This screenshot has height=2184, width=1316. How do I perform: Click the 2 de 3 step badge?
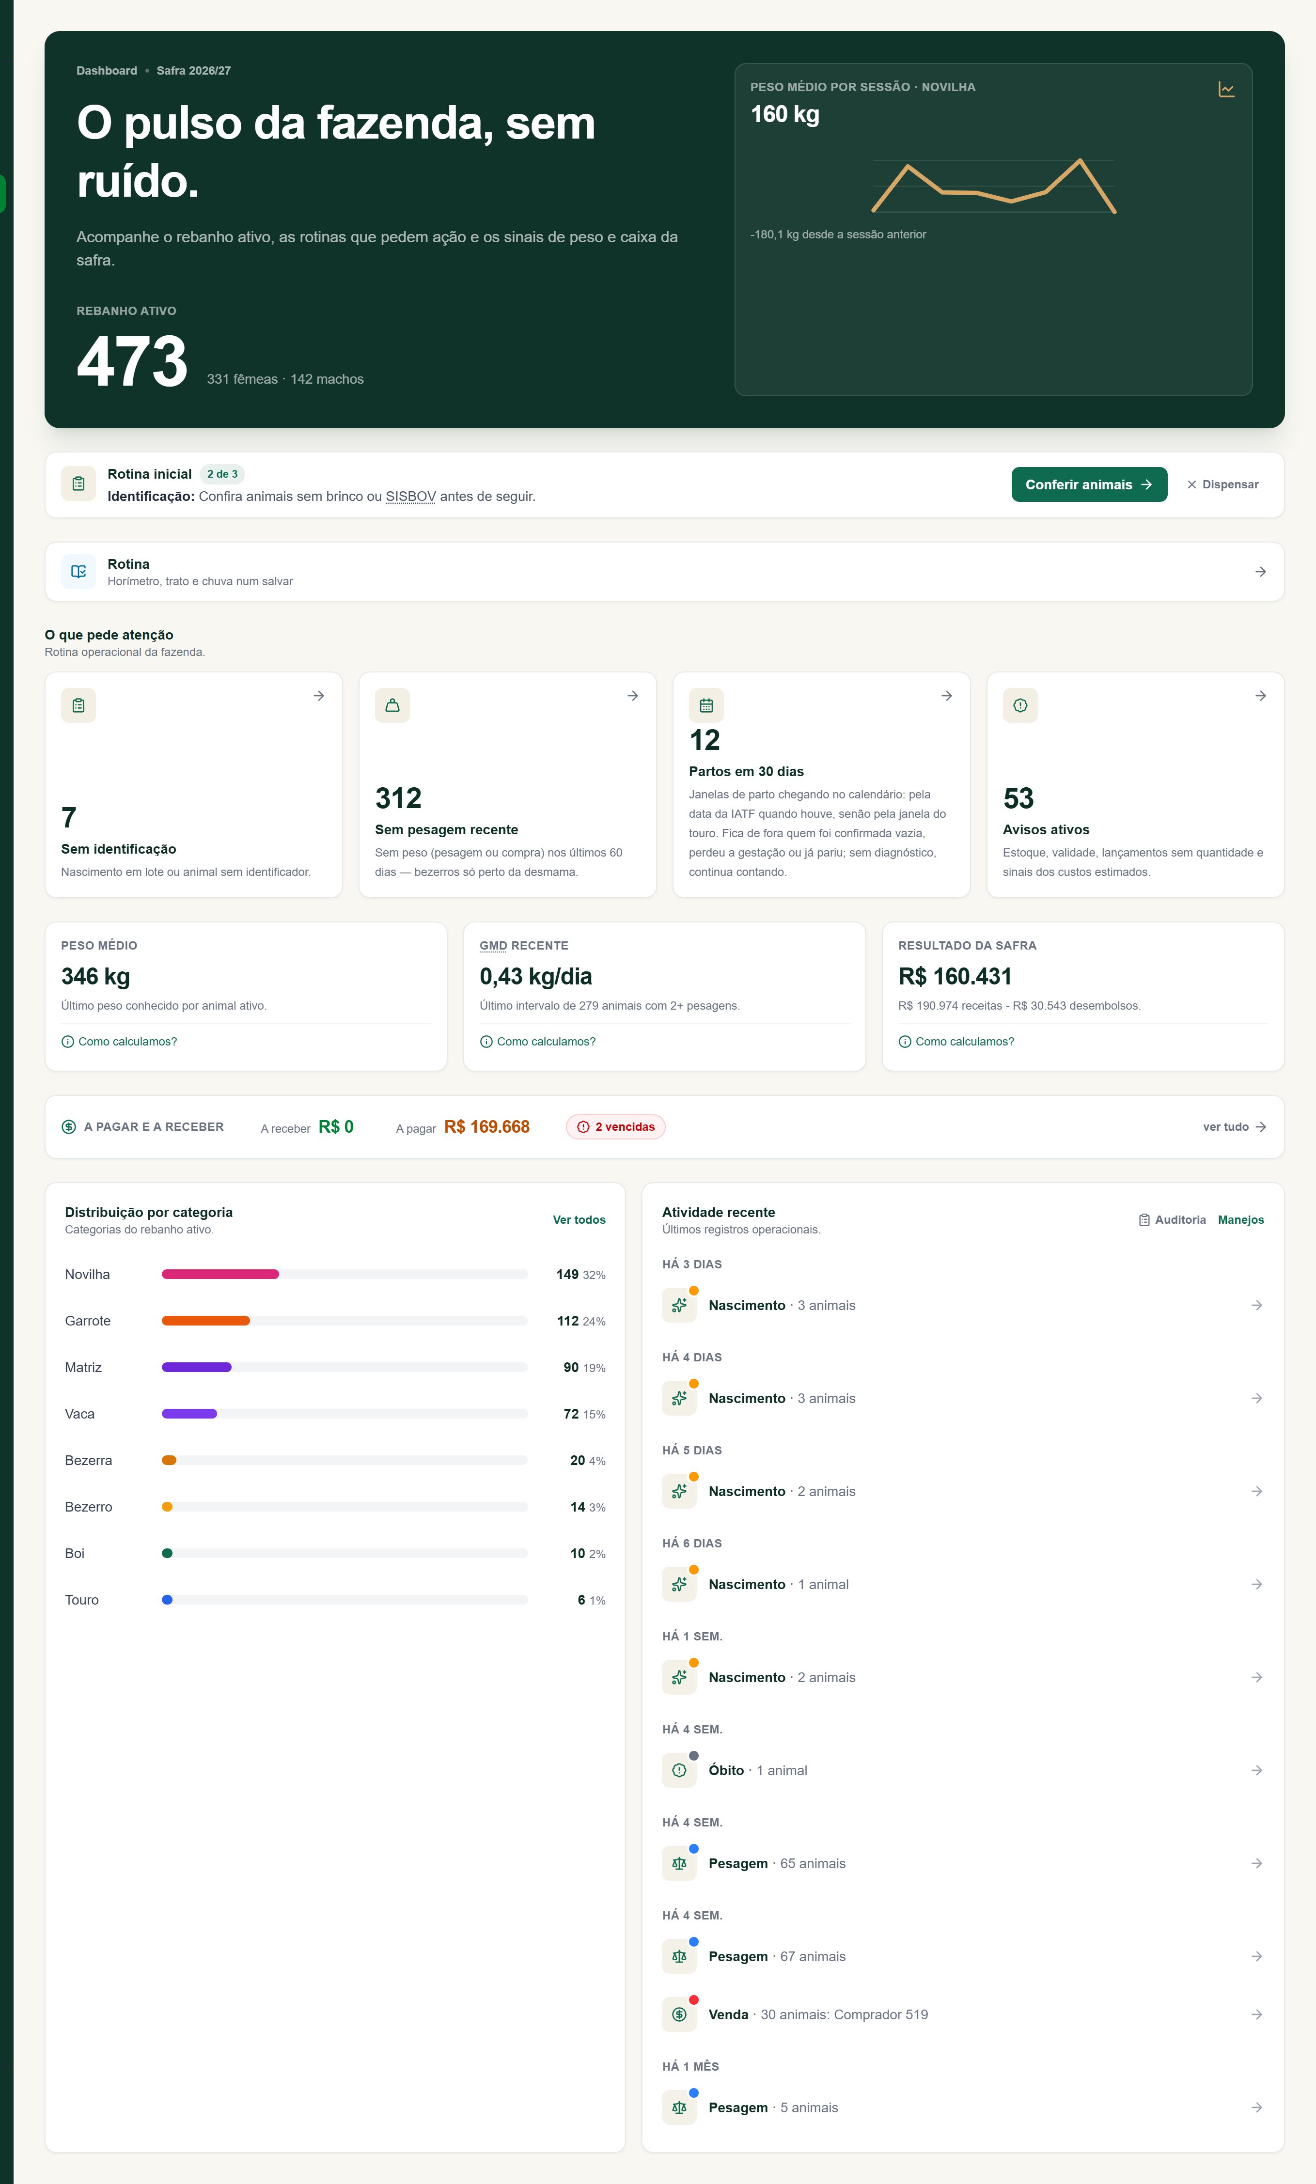(x=222, y=474)
